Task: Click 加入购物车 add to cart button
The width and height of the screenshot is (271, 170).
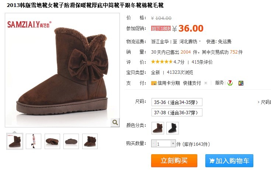Action: pos(229,160)
